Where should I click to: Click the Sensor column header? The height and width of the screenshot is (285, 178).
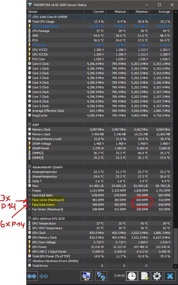pyautogui.click(x=55, y=12)
